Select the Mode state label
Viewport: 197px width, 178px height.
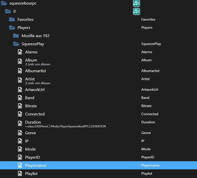tap(31, 149)
